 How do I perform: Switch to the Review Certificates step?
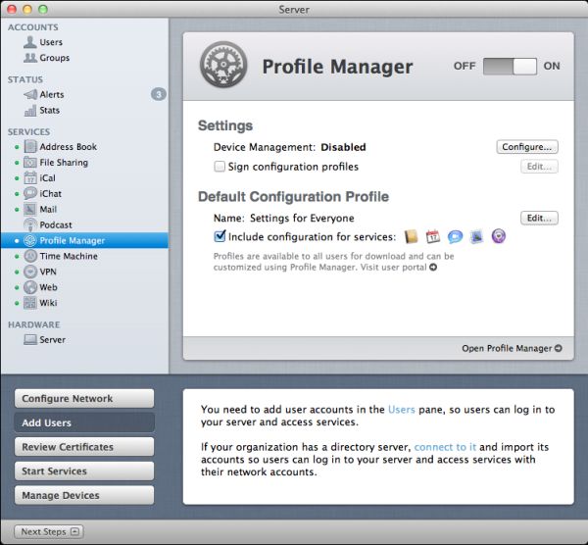[x=84, y=447]
